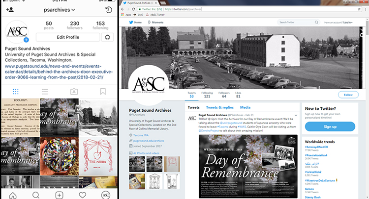Switch to Tweets & replies tab
Image resolution: width=369 pixels, height=199 pixels.
[220, 107]
